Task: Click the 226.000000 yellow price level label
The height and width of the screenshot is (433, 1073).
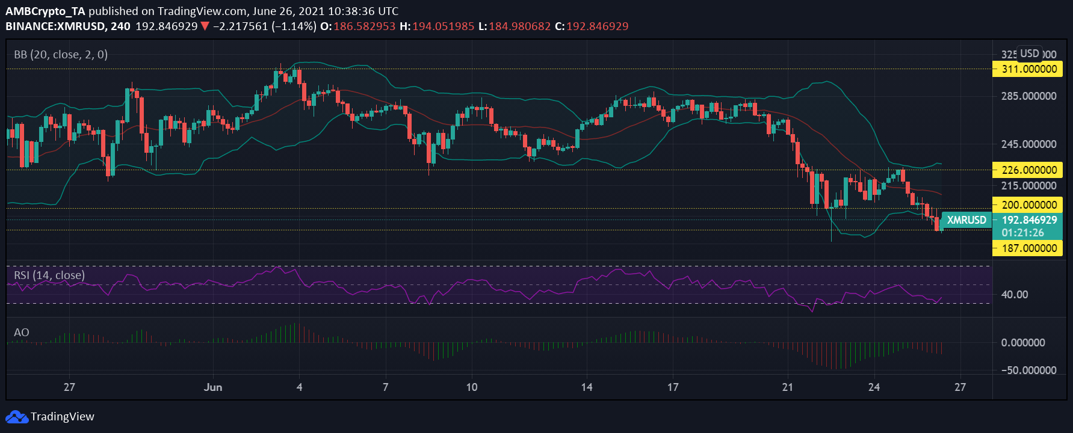Action: [x=1027, y=170]
